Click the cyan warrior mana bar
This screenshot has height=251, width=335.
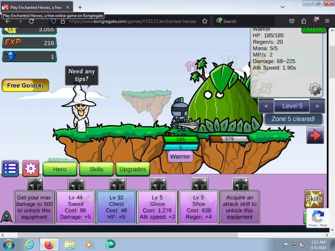tap(181, 147)
